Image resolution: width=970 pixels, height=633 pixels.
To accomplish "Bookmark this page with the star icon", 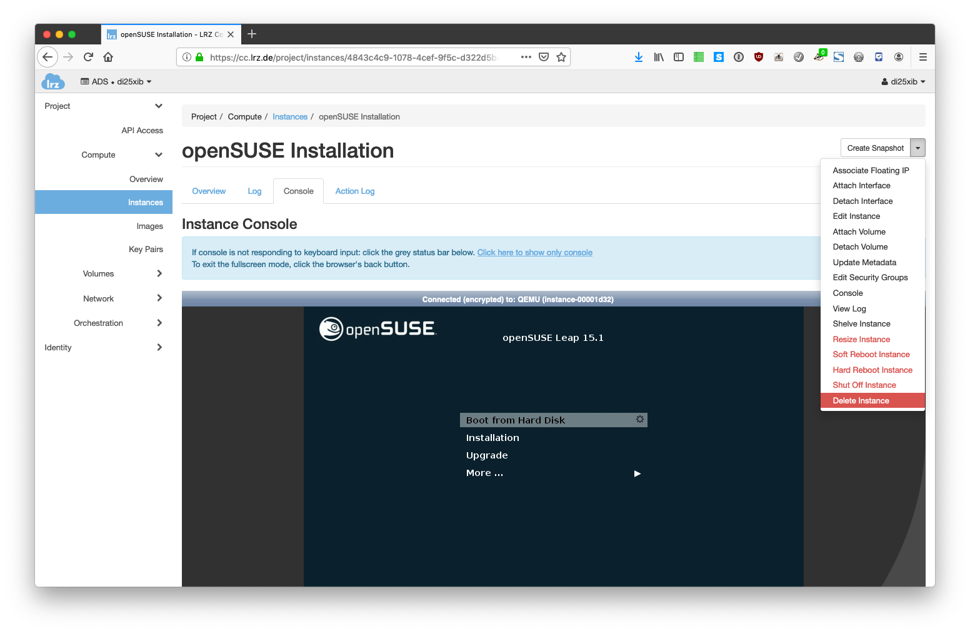I will tap(561, 57).
